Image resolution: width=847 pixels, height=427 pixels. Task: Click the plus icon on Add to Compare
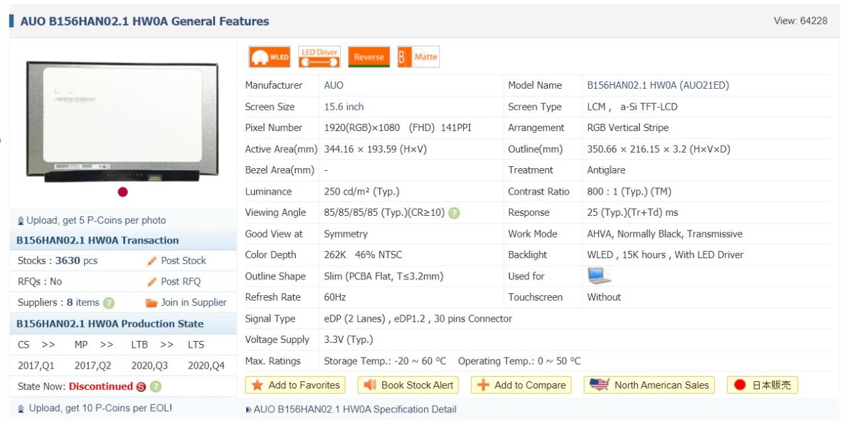[484, 385]
